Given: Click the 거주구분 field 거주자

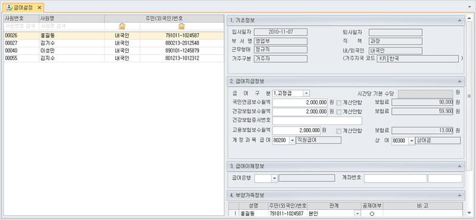Looking at the screenshot, I should [281, 59].
